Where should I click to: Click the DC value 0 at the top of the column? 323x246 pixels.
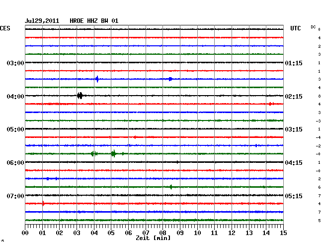(x=320, y=29)
